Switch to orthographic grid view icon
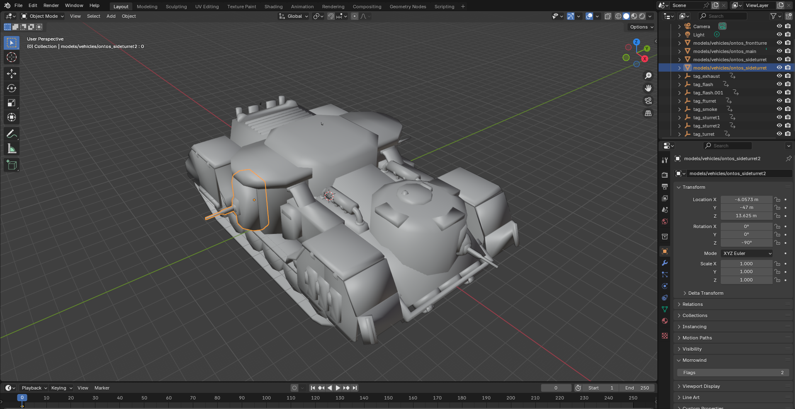This screenshot has height=409, width=795. (x=648, y=113)
